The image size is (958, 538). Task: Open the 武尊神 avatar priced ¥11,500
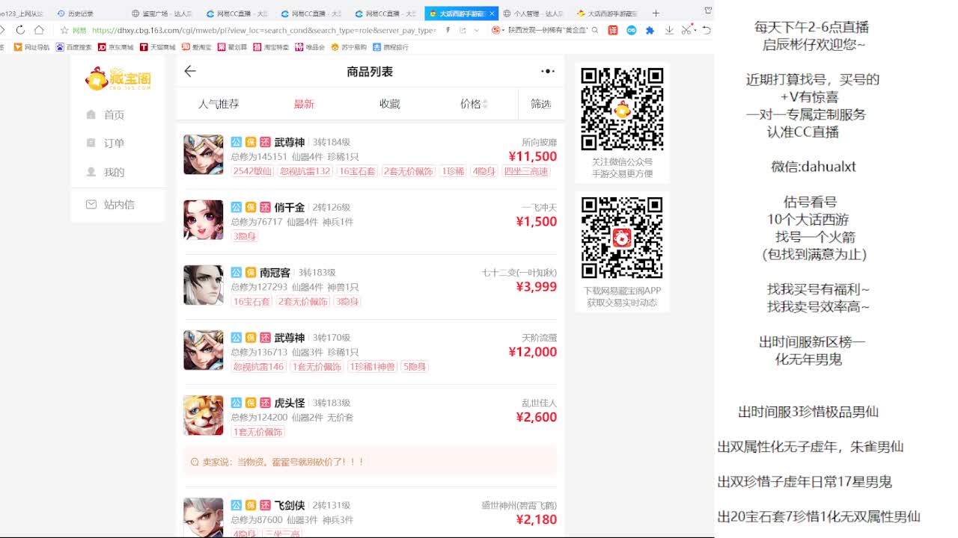tap(204, 155)
